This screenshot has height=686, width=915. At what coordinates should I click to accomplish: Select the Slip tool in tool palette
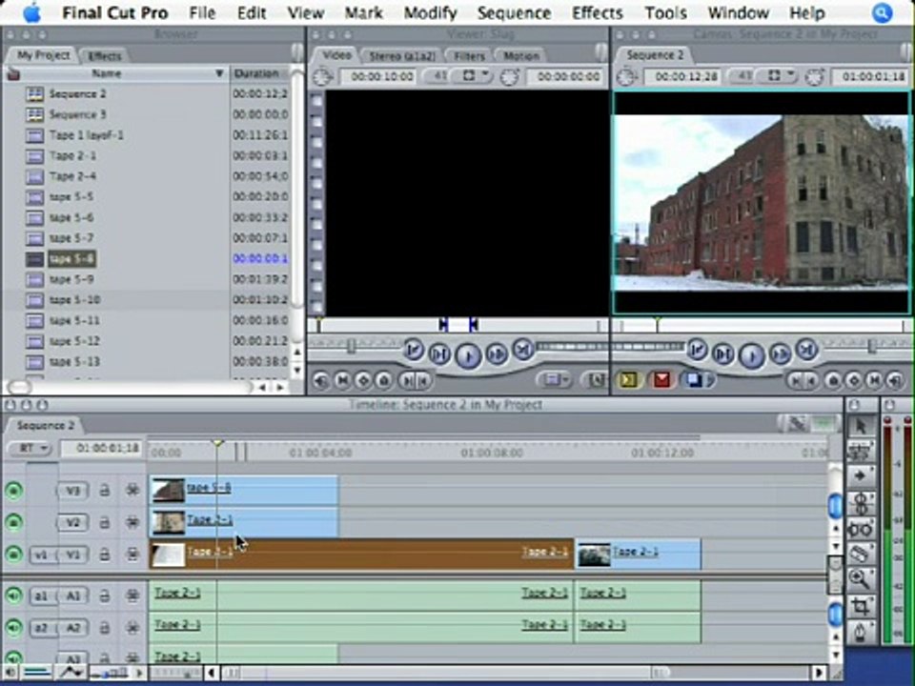tap(860, 529)
